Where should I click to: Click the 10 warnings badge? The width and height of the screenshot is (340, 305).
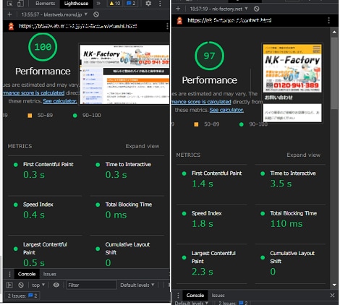(115, 4)
